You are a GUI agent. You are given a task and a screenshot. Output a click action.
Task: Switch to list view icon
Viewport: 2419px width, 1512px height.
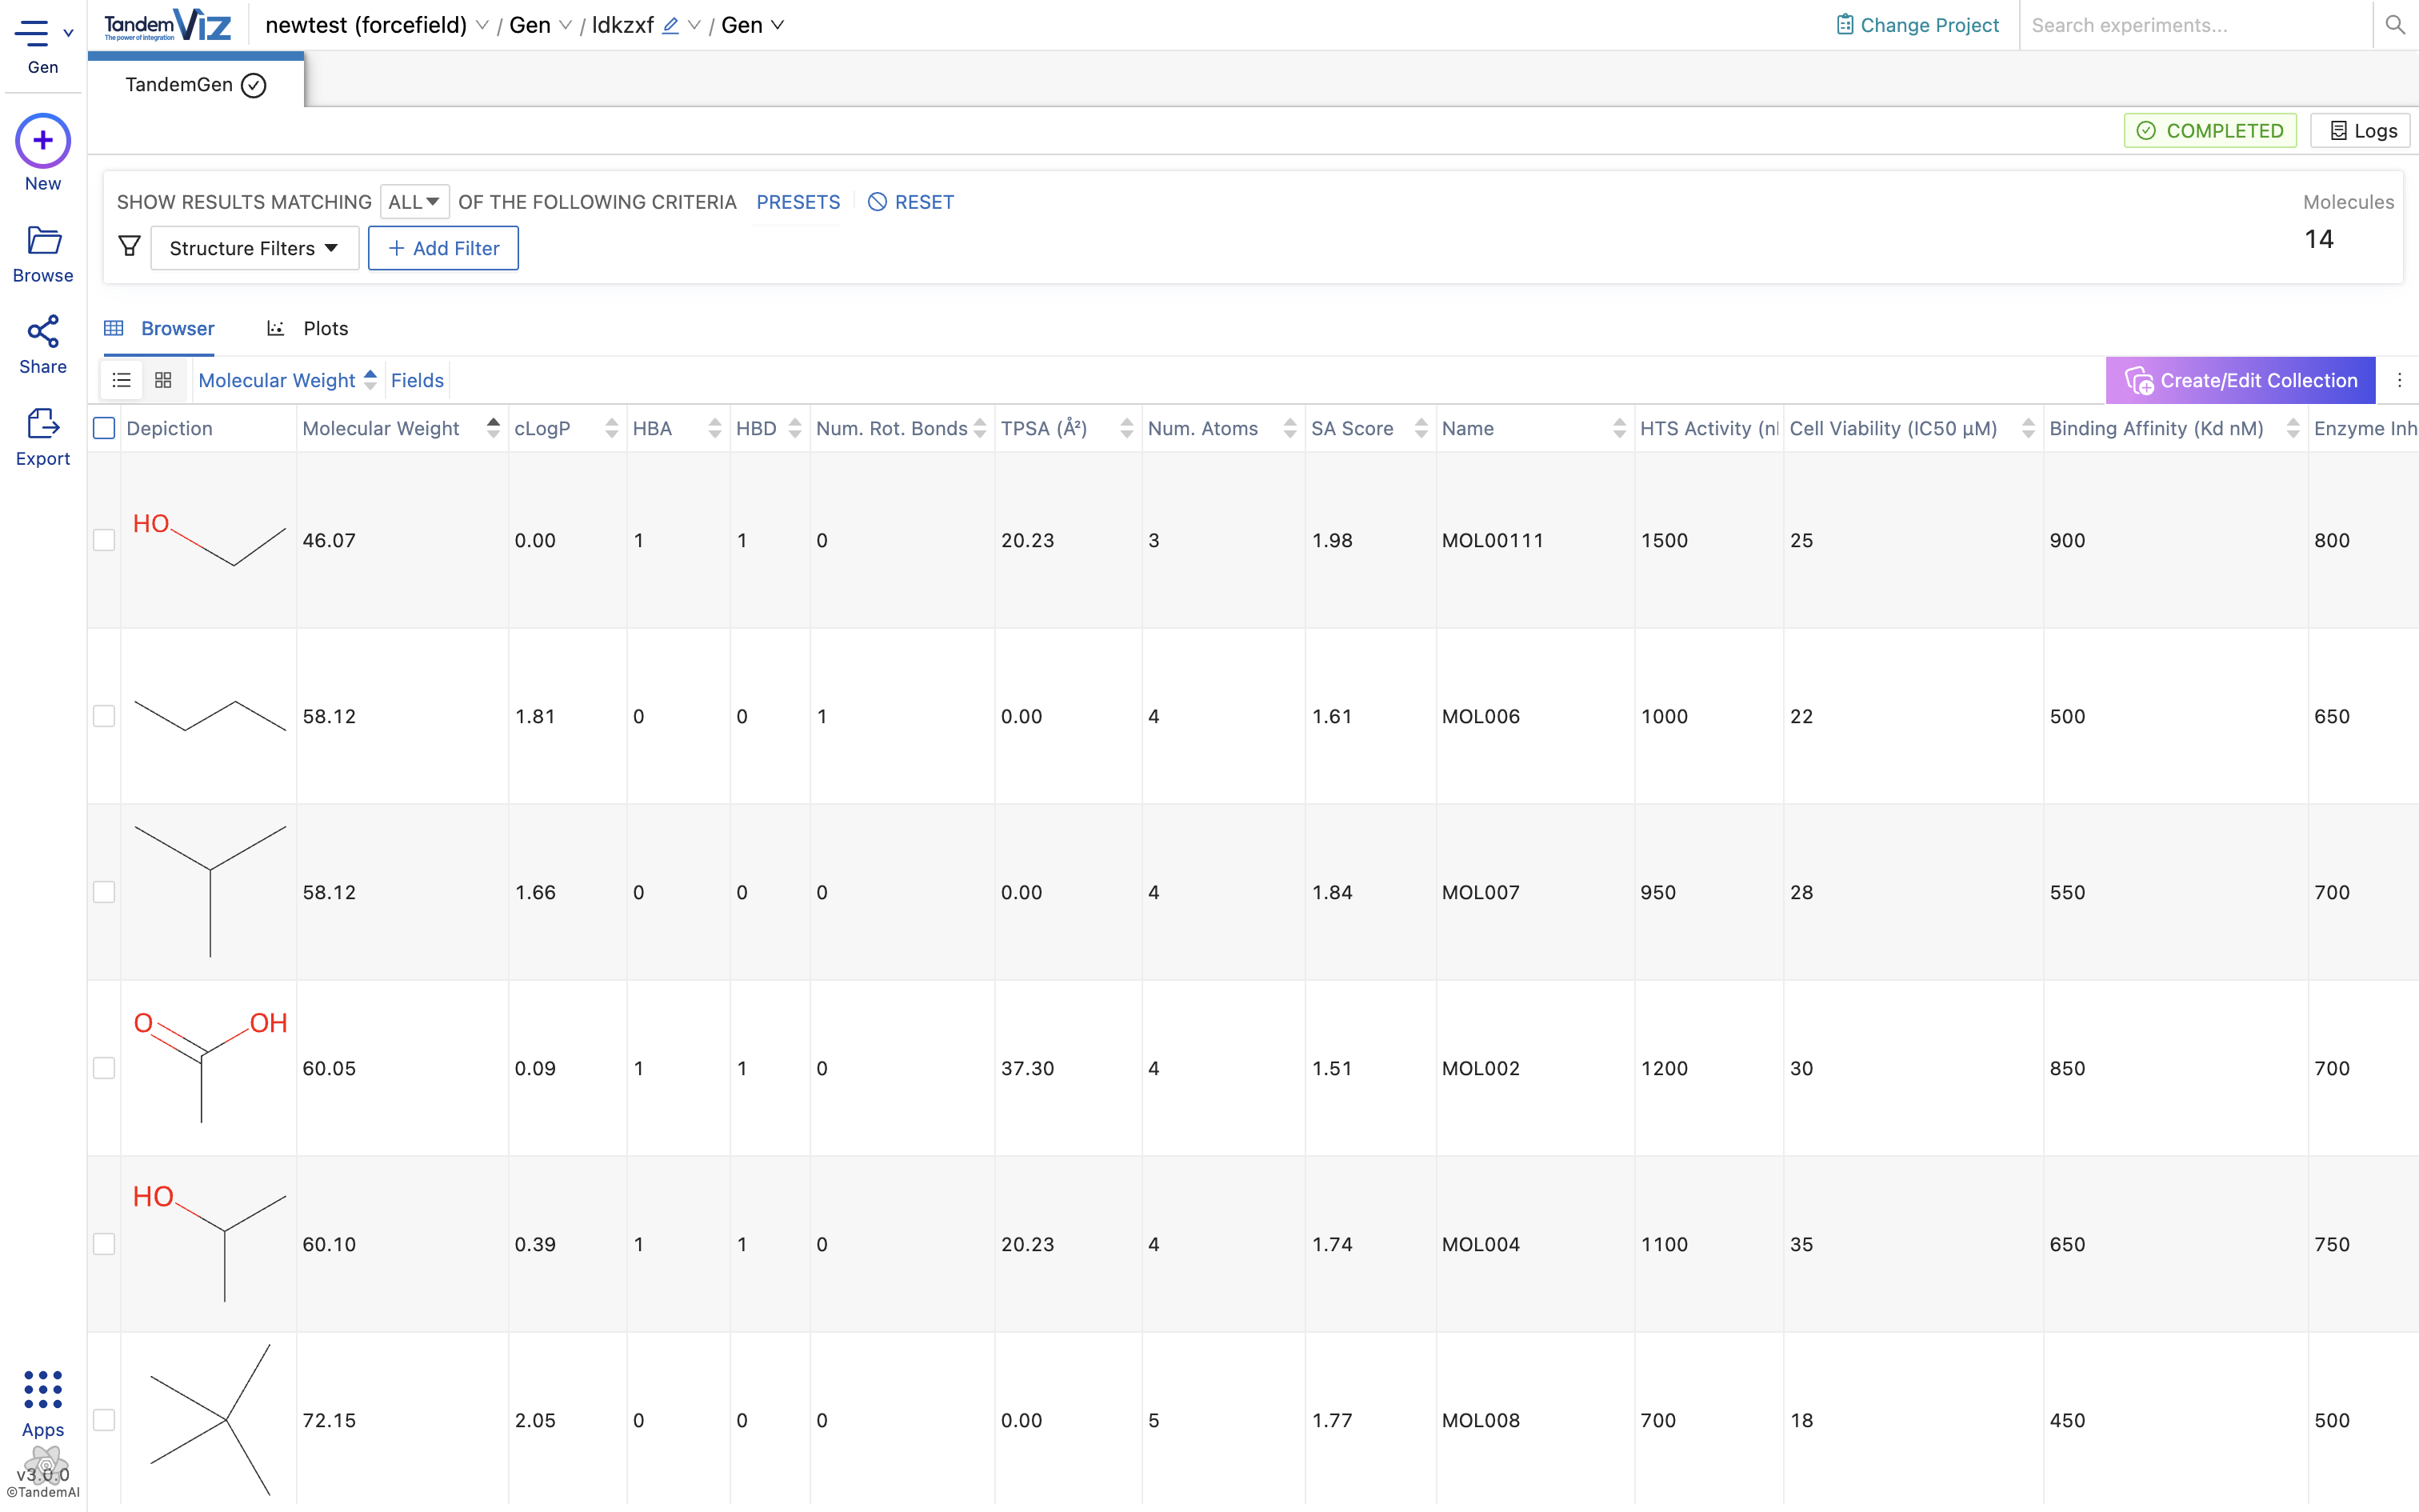[122, 380]
